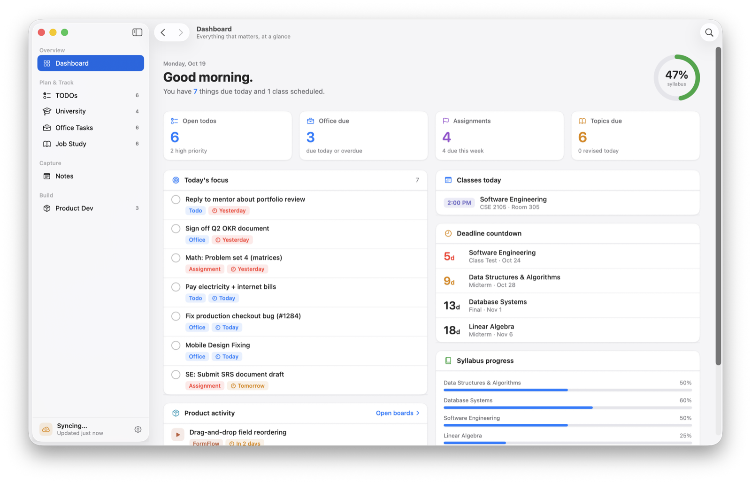Click the play icon beside Drag-and-drop field reordering
Viewport: 751px width, 483px height.
pos(177,435)
